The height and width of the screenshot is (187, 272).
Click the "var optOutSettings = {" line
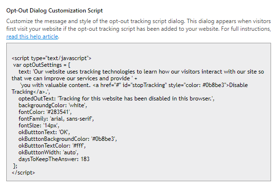42,65
